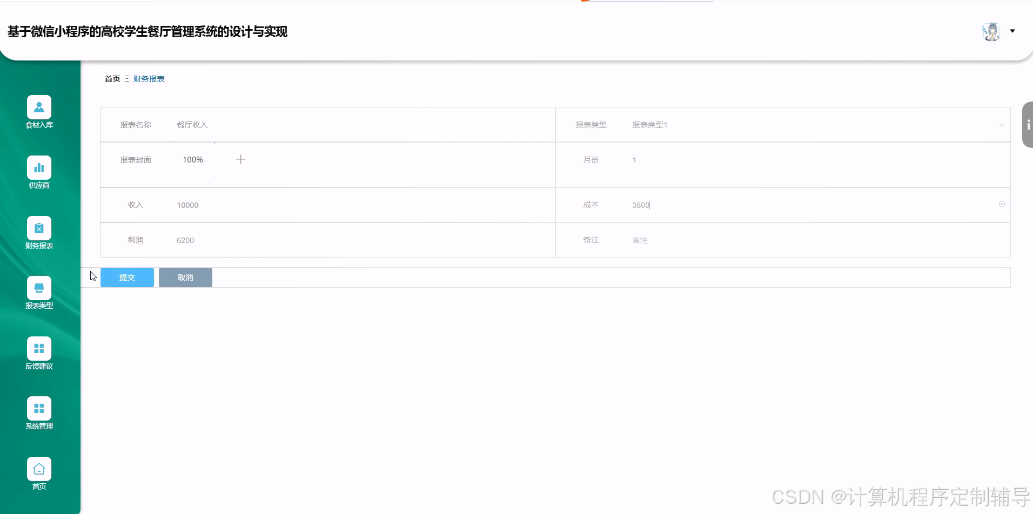This screenshot has height=514, width=1033.
Task: Click the 100% upload progress indicator
Action: [192, 159]
